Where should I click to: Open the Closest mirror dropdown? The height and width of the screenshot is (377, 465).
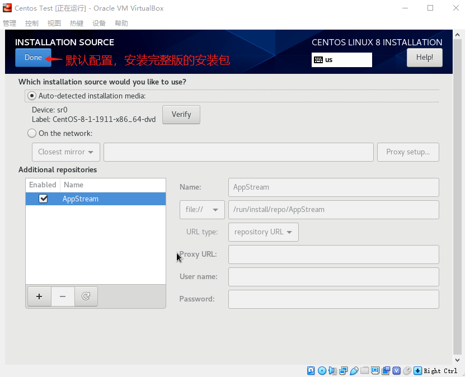click(66, 152)
